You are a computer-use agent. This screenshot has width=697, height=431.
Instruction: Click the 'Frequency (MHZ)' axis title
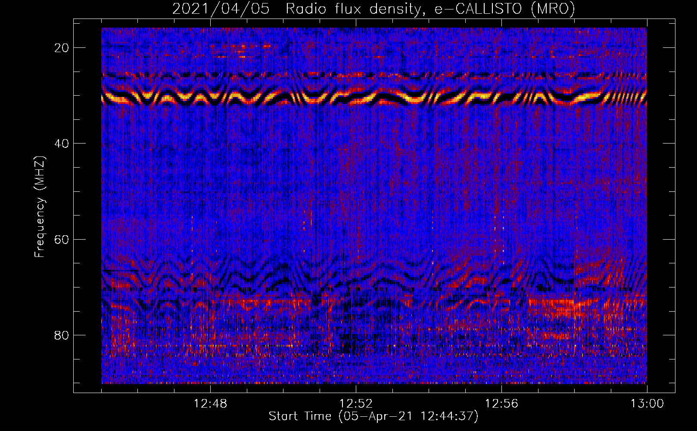pyautogui.click(x=40, y=206)
